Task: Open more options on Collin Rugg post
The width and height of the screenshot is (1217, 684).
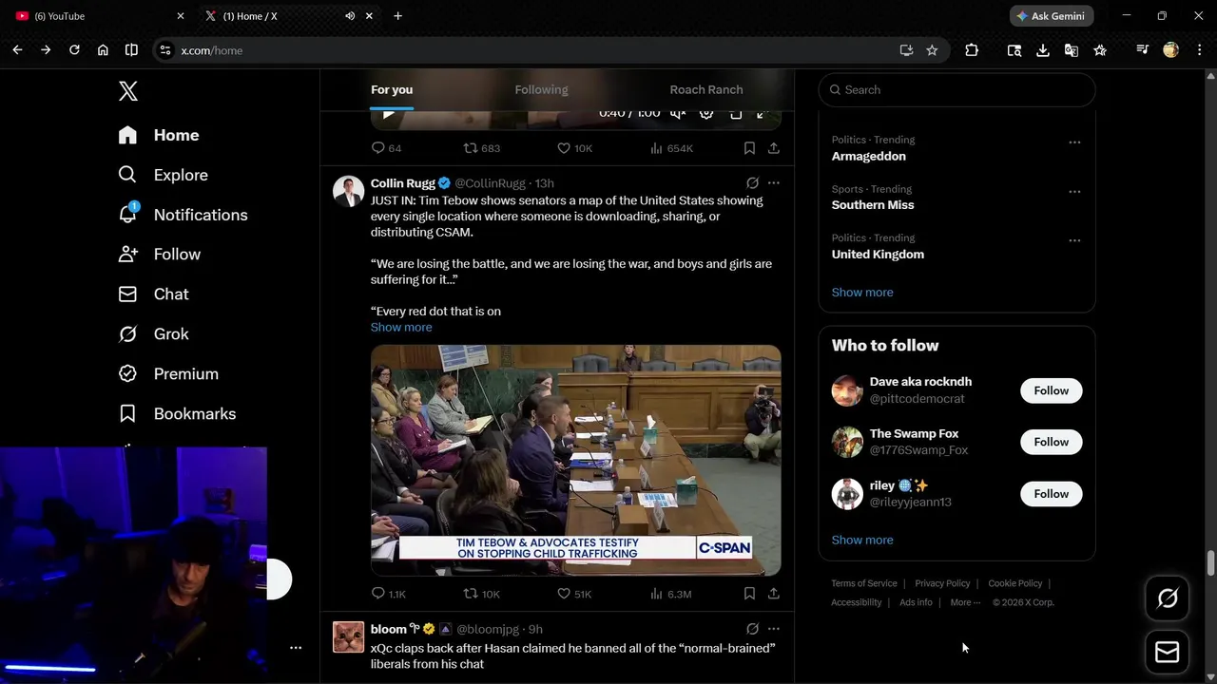Action: click(x=774, y=183)
